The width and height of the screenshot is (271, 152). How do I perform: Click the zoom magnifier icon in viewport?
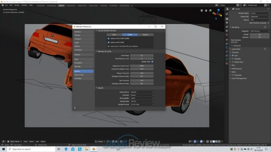(x=210, y=11)
